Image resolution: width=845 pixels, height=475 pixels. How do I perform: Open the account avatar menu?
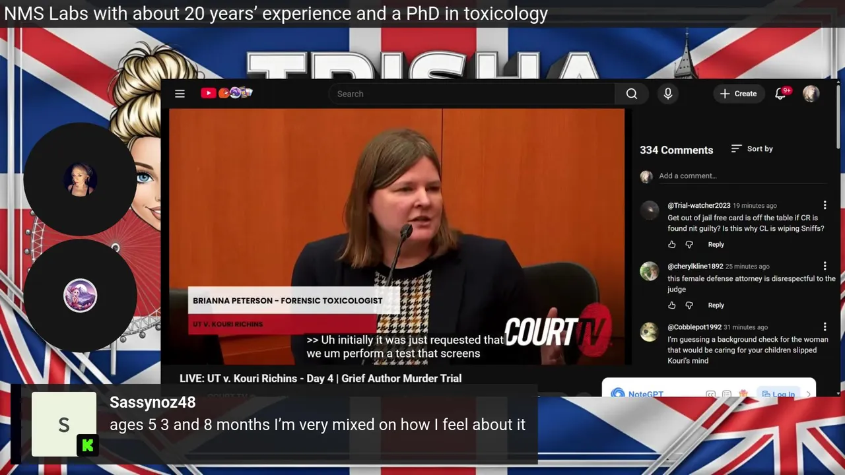[811, 94]
